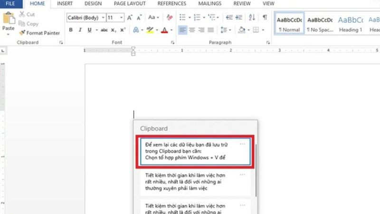
Task: Switch to the PAGE LAYOUT tab
Action: [x=130, y=4]
